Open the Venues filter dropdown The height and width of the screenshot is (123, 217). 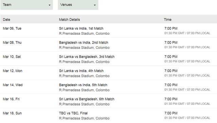point(78,5)
